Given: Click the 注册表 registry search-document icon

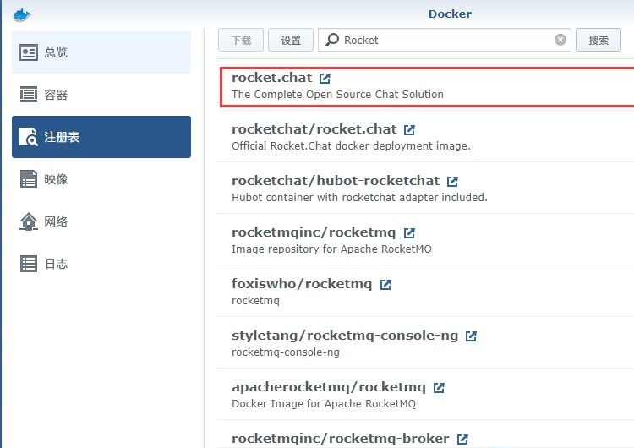Looking at the screenshot, I should (x=29, y=137).
